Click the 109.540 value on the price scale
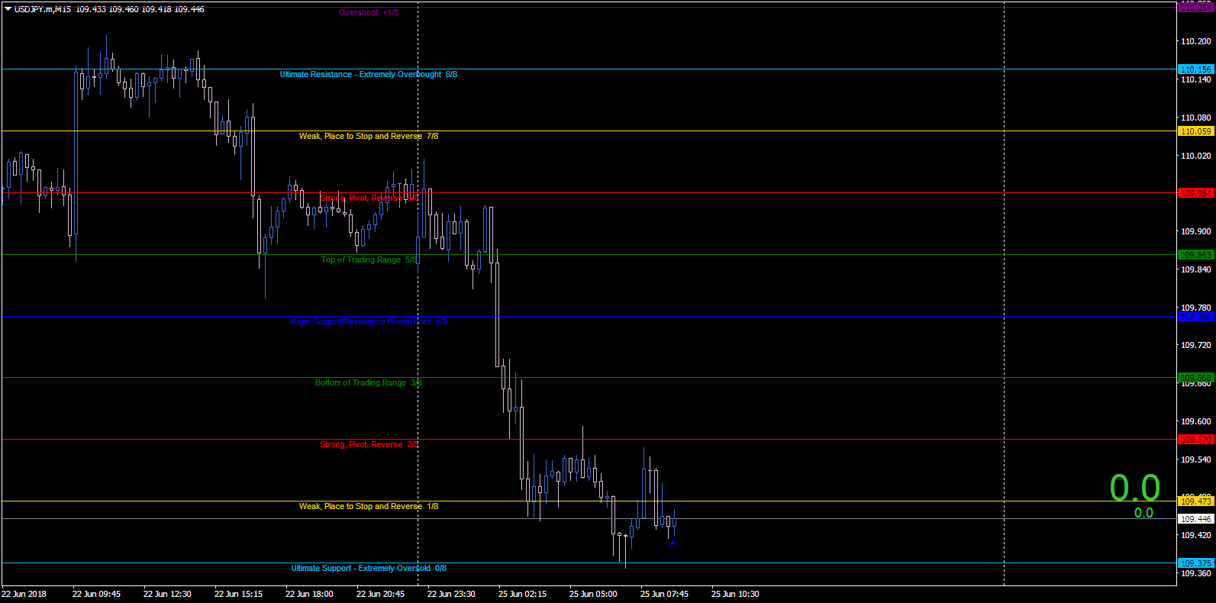The height and width of the screenshot is (603, 1216). (1196, 460)
